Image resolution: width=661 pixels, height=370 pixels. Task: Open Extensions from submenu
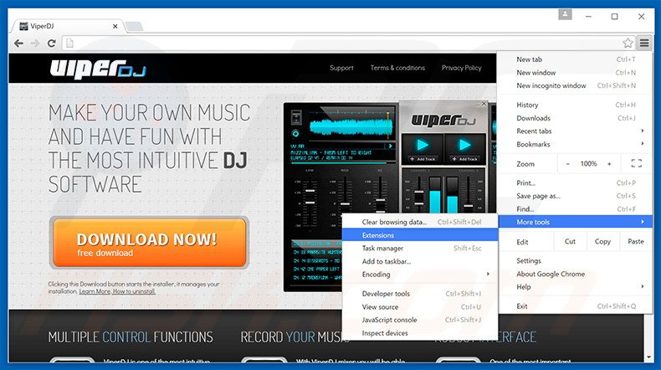pyautogui.click(x=420, y=235)
